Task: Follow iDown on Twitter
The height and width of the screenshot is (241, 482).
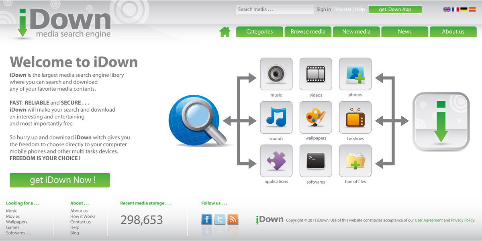Action: pos(220,219)
